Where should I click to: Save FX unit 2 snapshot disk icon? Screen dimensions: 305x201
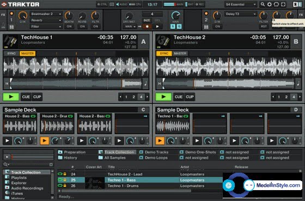pyautogui.click(x=206, y=27)
